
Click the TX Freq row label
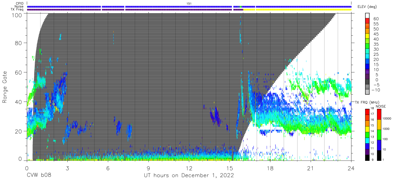coord(17,10)
